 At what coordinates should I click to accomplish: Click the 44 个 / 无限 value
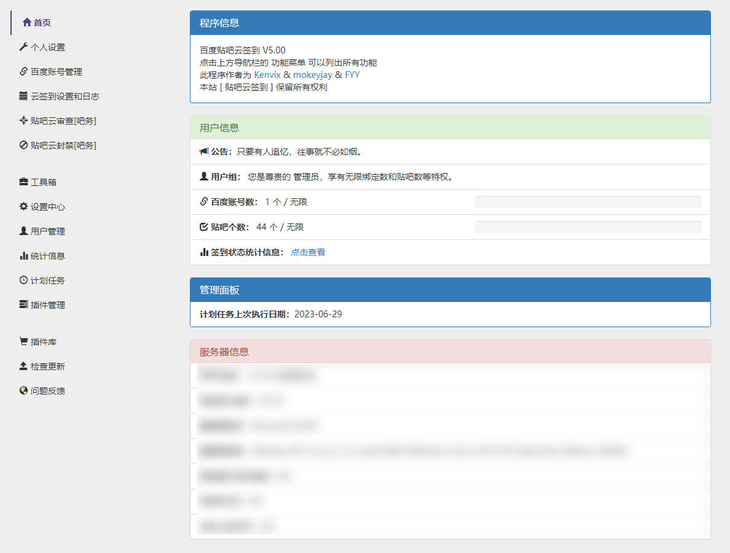pyautogui.click(x=280, y=227)
